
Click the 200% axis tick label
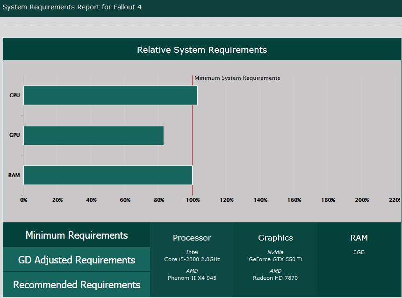362,200
